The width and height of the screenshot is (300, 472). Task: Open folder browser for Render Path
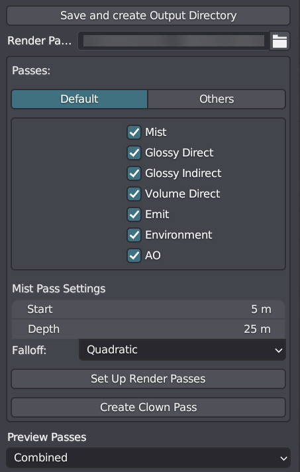pyautogui.click(x=279, y=41)
